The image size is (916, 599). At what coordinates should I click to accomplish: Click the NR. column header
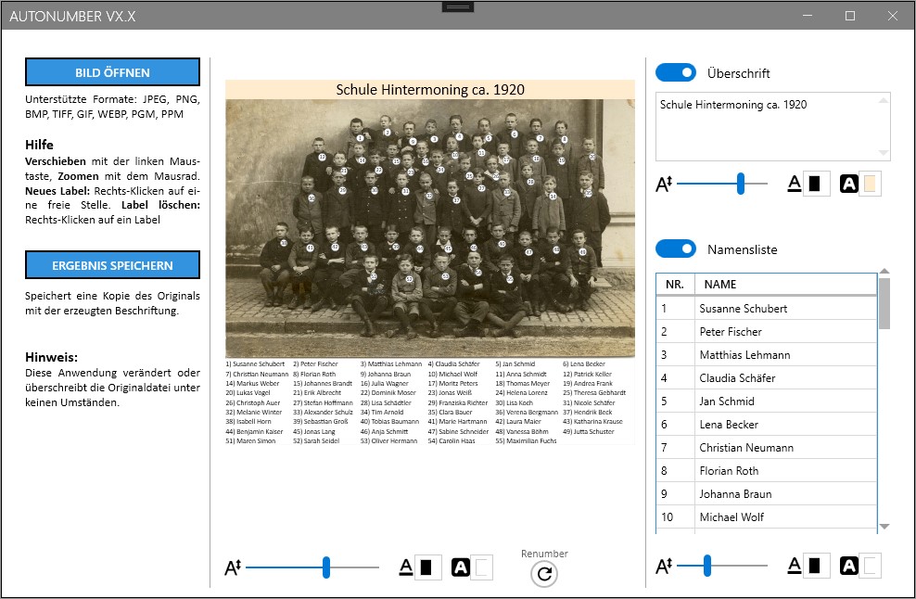[x=675, y=285]
